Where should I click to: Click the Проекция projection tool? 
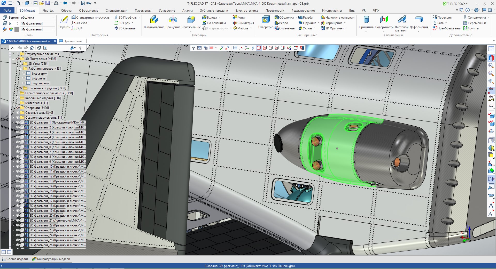(x=442, y=17)
